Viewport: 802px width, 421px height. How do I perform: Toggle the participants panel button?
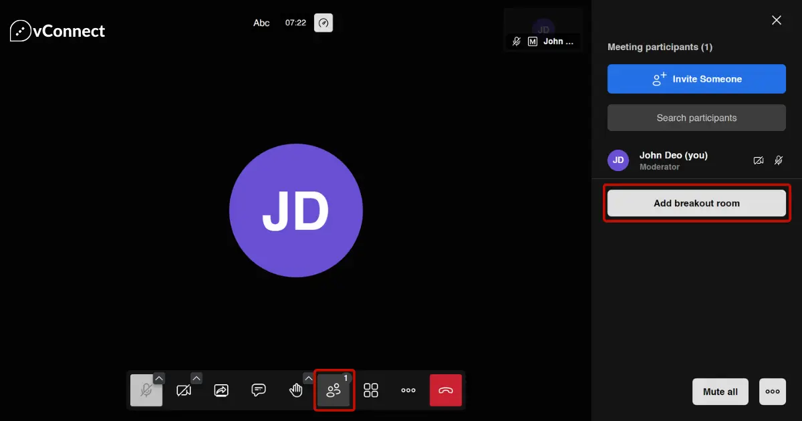click(333, 391)
